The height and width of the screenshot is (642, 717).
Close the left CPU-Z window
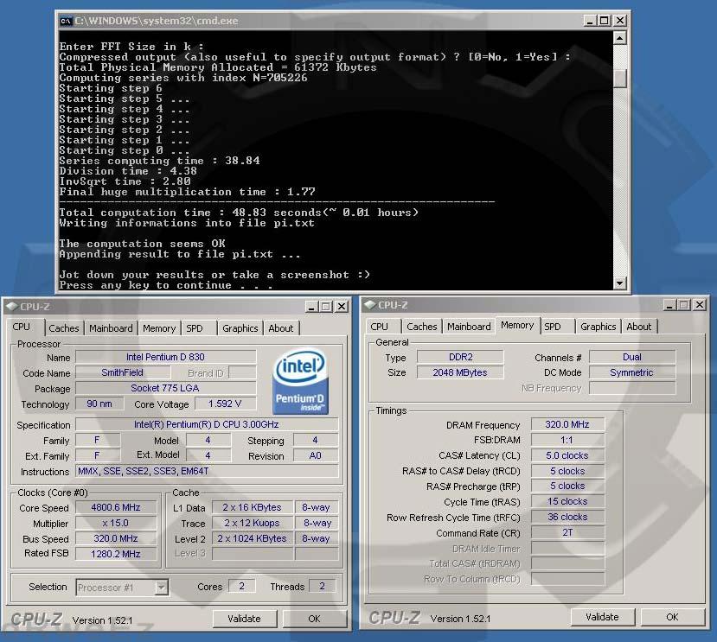tap(341, 307)
